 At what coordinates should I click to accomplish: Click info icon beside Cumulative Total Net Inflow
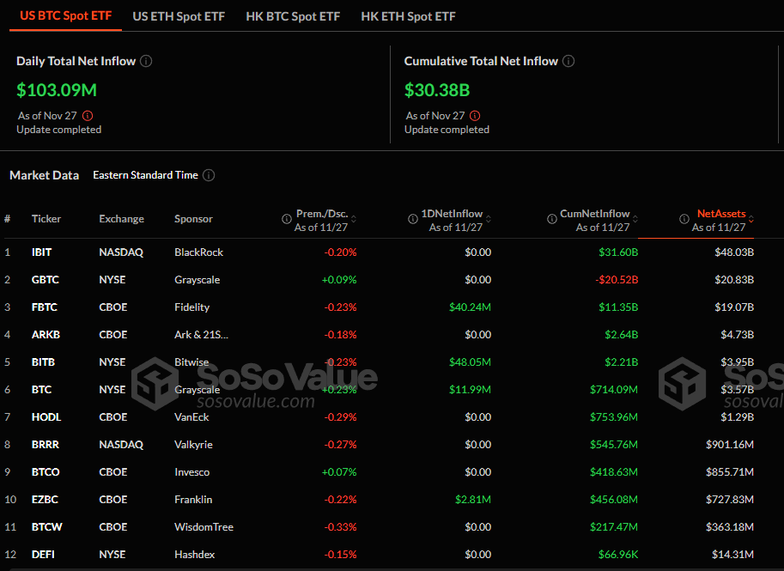click(x=568, y=61)
